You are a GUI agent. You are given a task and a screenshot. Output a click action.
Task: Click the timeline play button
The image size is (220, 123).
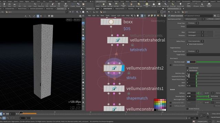point(4,114)
